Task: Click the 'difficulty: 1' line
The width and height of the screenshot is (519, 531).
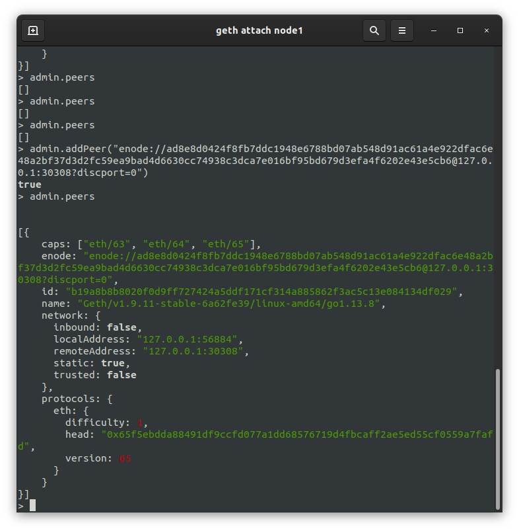Action: click(x=106, y=423)
